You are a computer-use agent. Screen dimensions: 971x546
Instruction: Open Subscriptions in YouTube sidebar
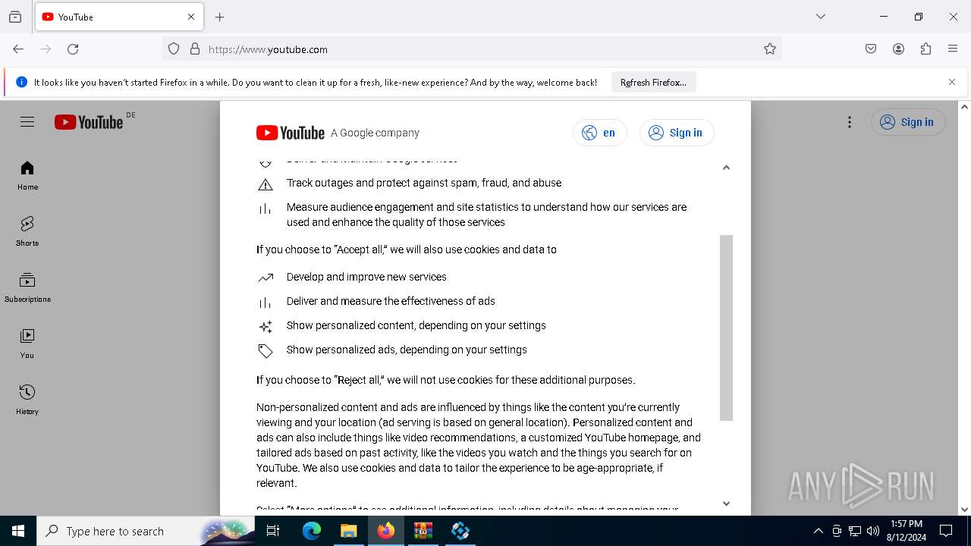pyautogui.click(x=27, y=287)
